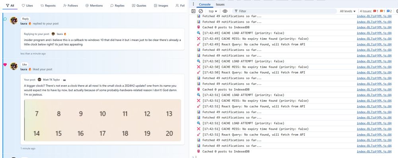Screen dimensions: 398x158
Task: Click the red issues count badge
Action: coord(376,11)
